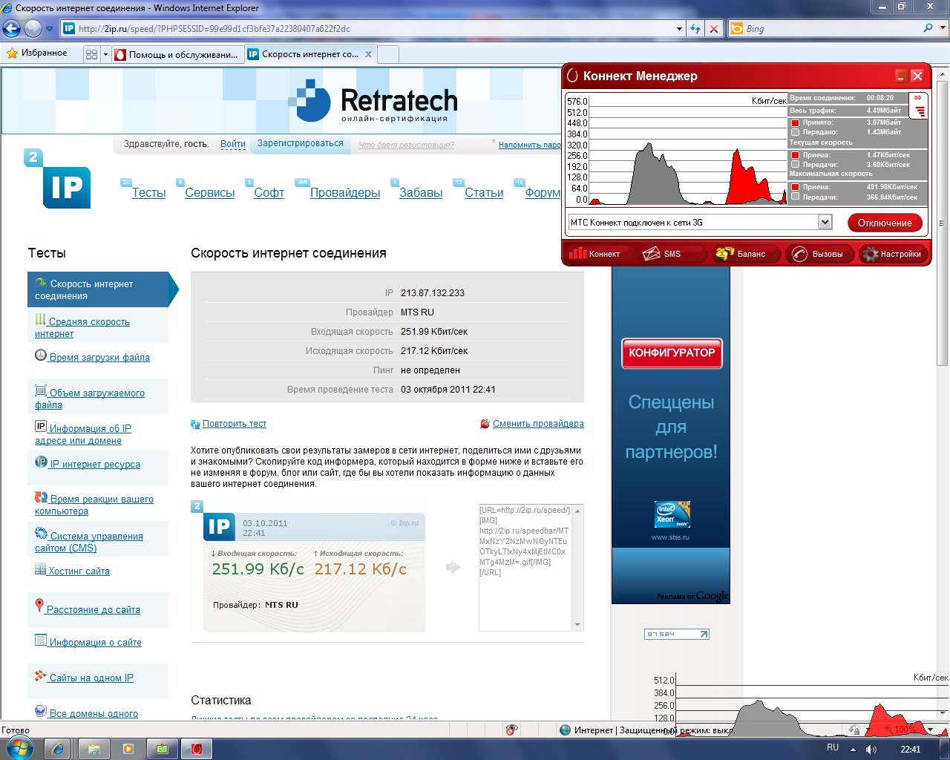Click the Internet Explorer back arrow

12,29
